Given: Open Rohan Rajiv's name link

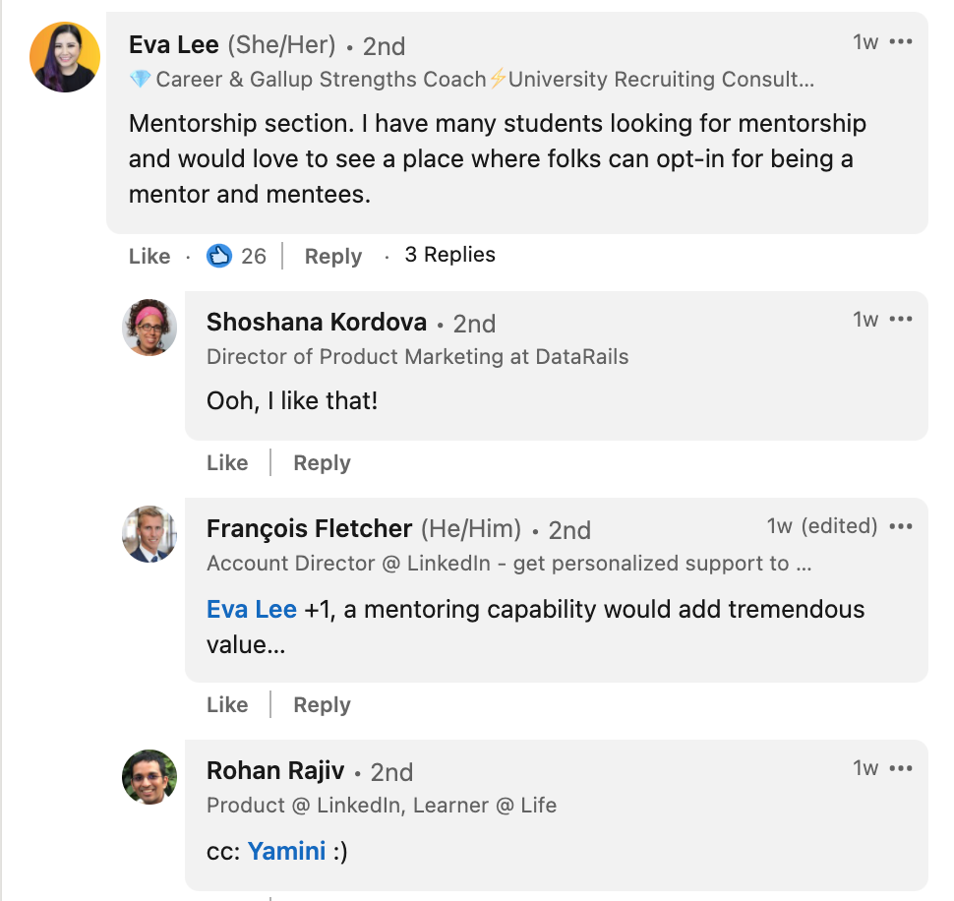Looking at the screenshot, I should pos(274,771).
